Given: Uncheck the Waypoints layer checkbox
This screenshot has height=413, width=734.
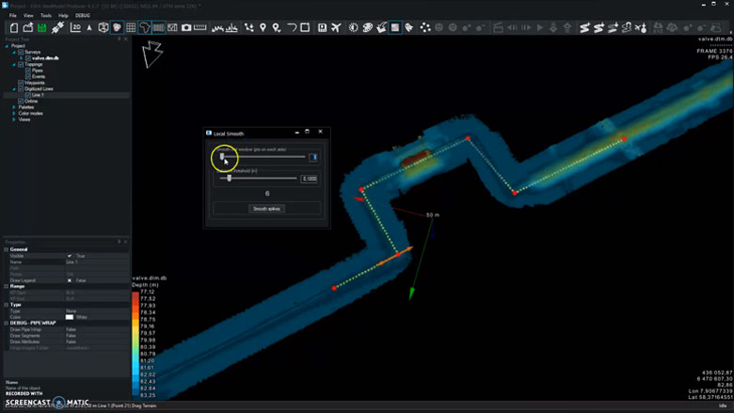Looking at the screenshot, I should pyautogui.click(x=21, y=83).
